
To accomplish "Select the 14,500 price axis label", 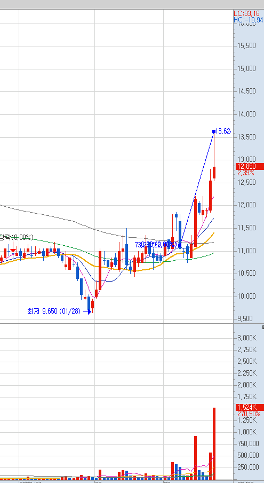I will pyautogui.click(x=246, y=91).
